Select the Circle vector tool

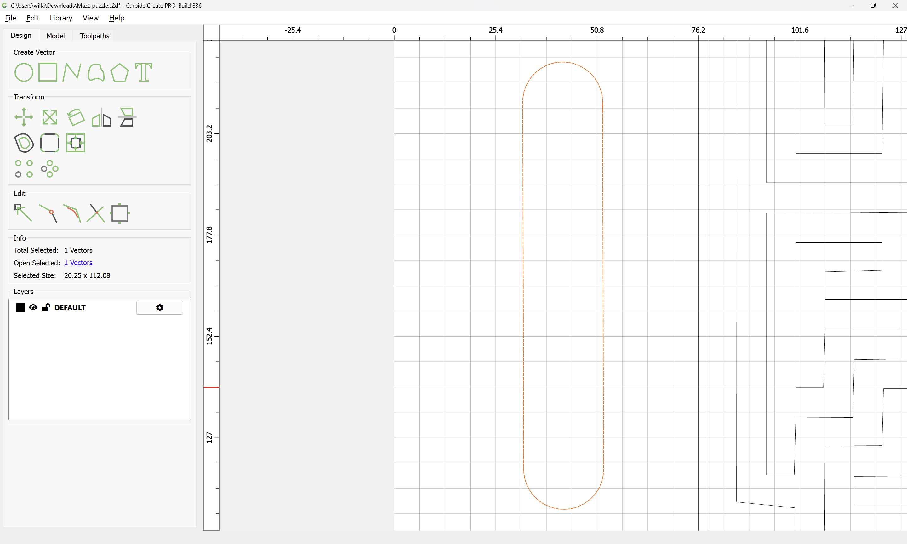coord(24,72)
